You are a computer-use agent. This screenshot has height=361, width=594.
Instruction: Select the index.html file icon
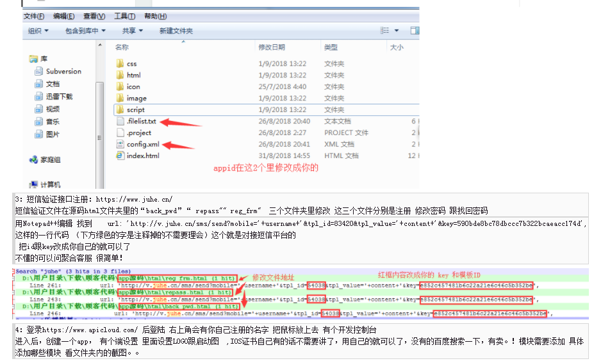[120, 156]
